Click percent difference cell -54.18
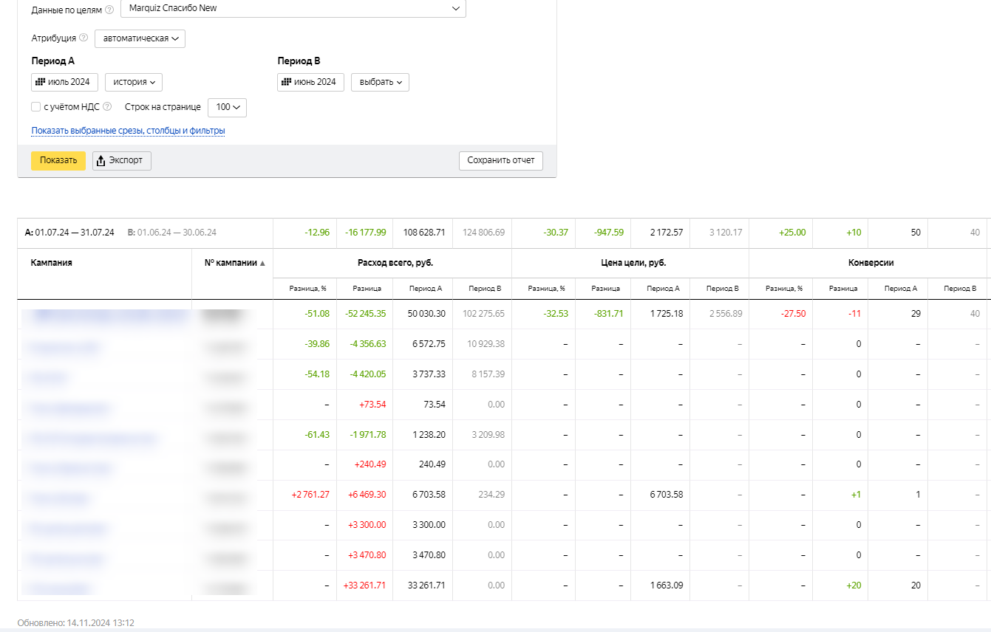The width and height of the screenshot is (991, 632). pyautogui.click(x=317, y=374)
